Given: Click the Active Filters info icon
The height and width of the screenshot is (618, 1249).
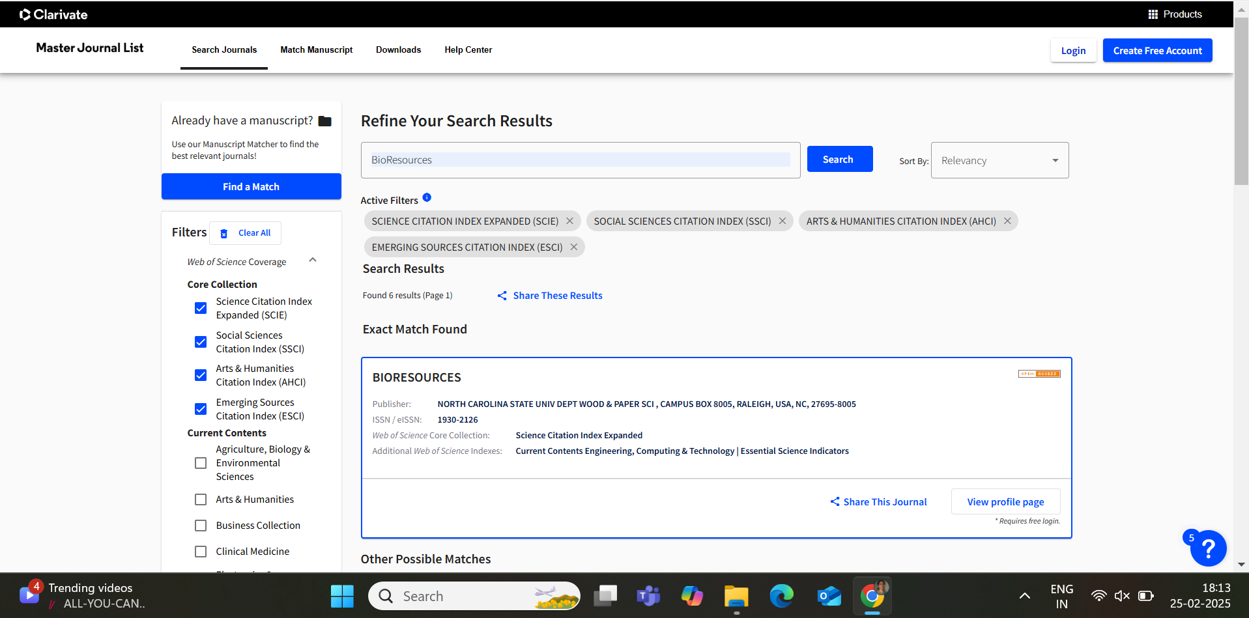Looking at the screenshot, I should coord(427,198).
